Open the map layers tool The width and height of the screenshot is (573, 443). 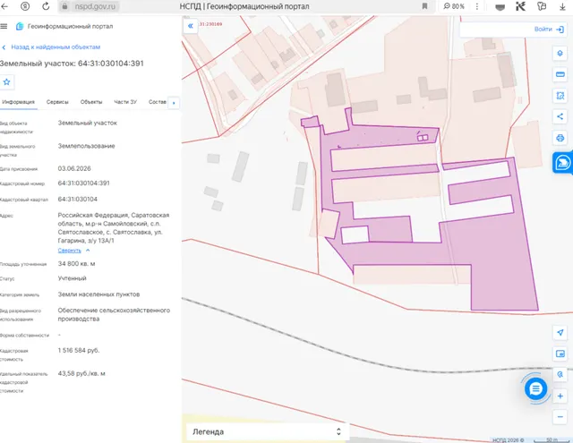[560, 54]
